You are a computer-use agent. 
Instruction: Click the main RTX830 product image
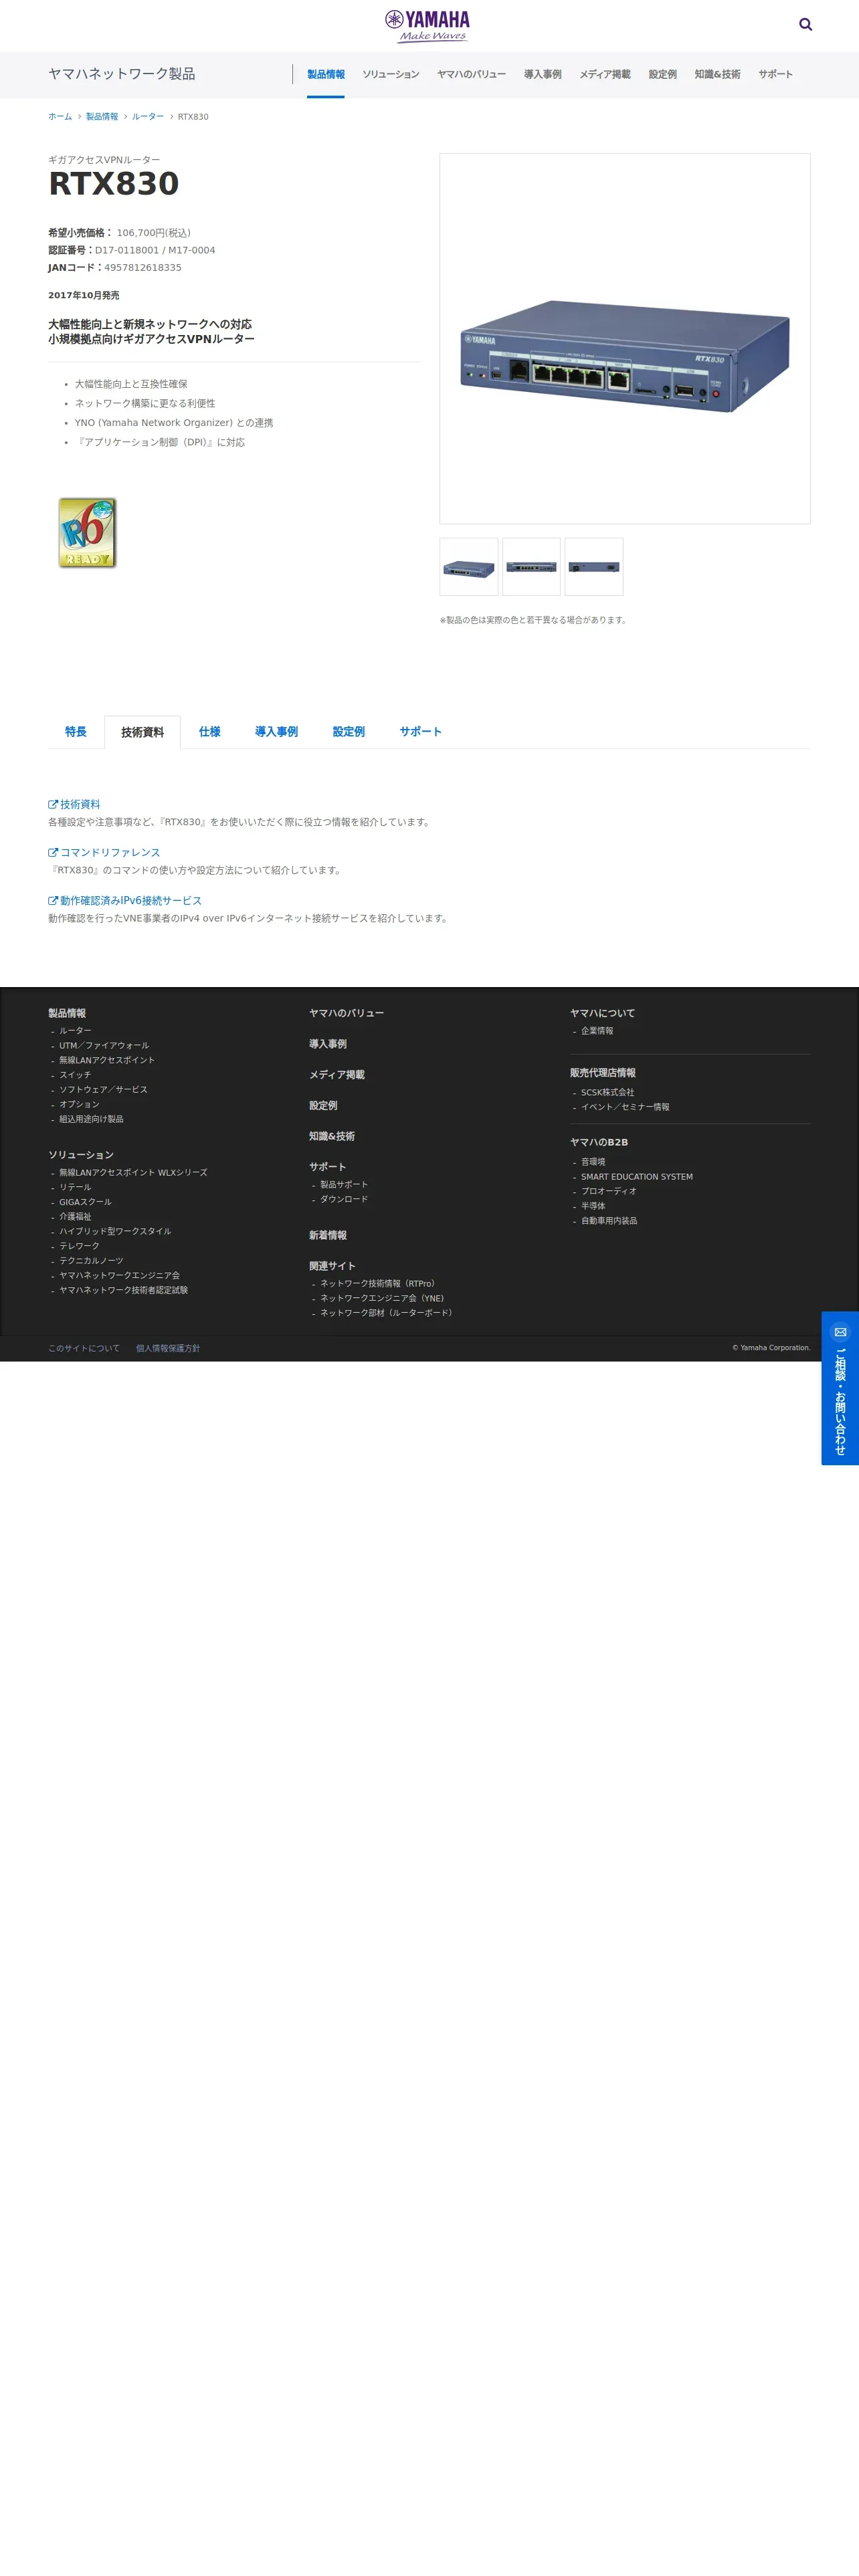pyautogui.click(x=625, y=339)
